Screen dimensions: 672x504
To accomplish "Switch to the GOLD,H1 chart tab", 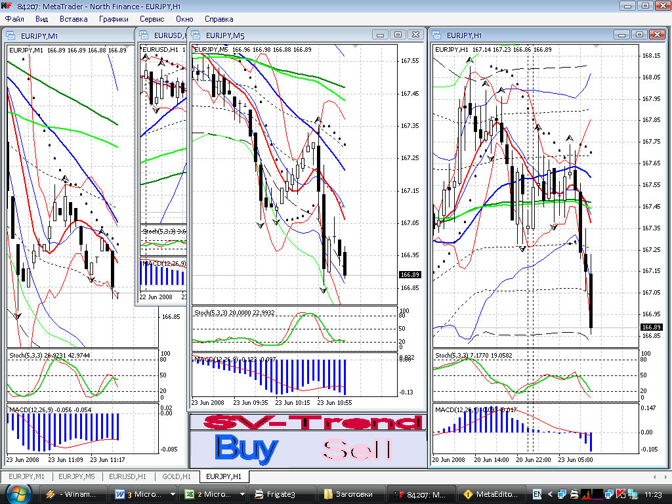I will [177, 476].
